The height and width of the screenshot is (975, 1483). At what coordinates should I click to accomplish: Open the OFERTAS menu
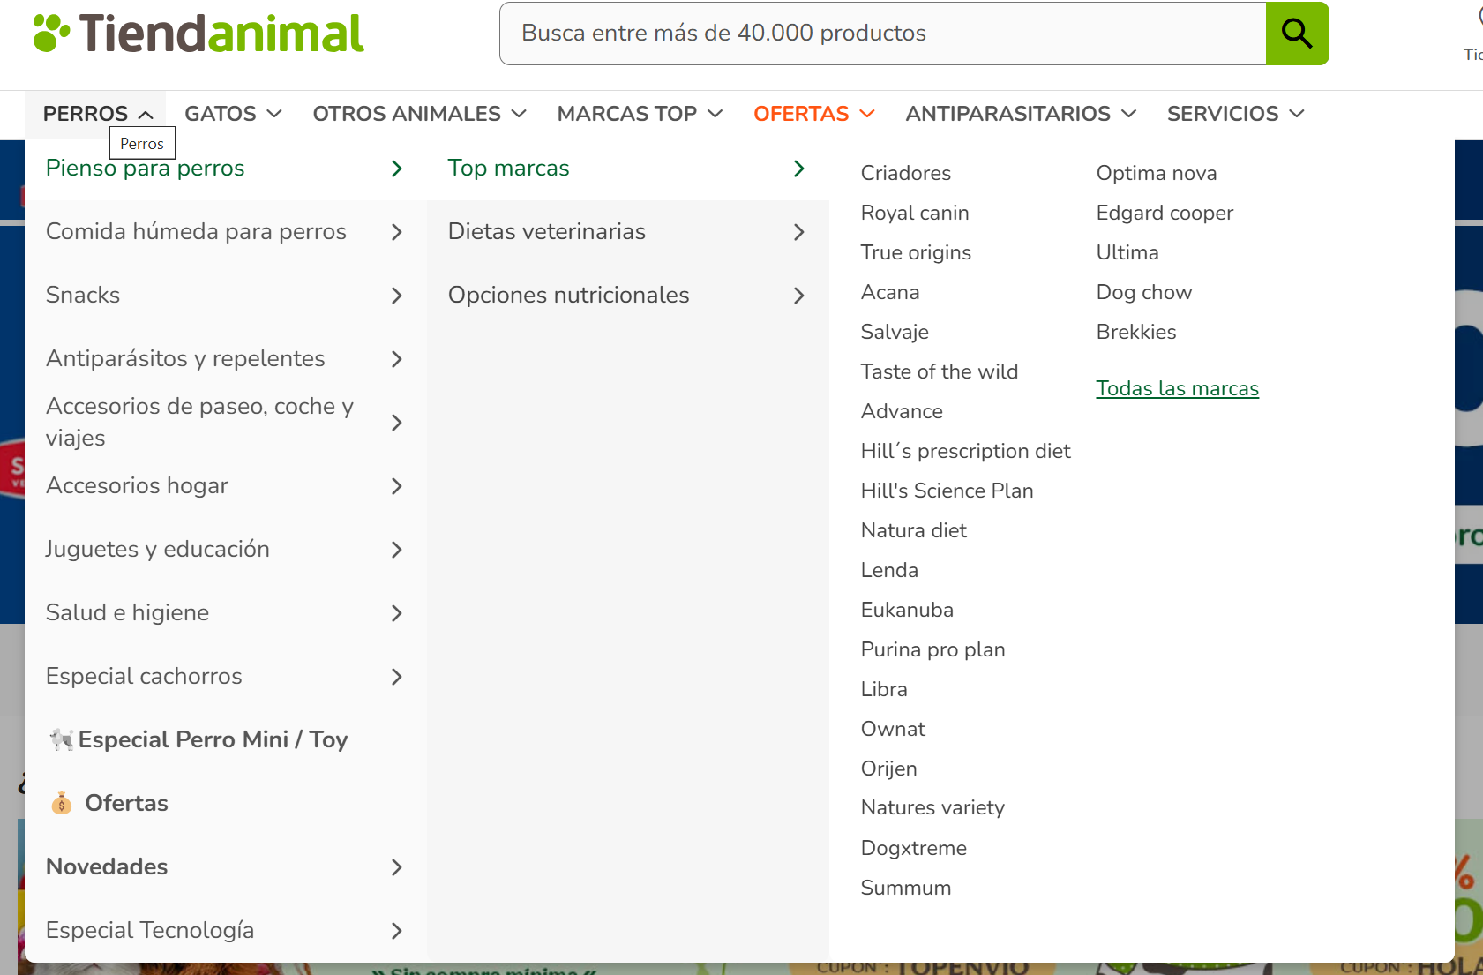[x=813, y=114]
